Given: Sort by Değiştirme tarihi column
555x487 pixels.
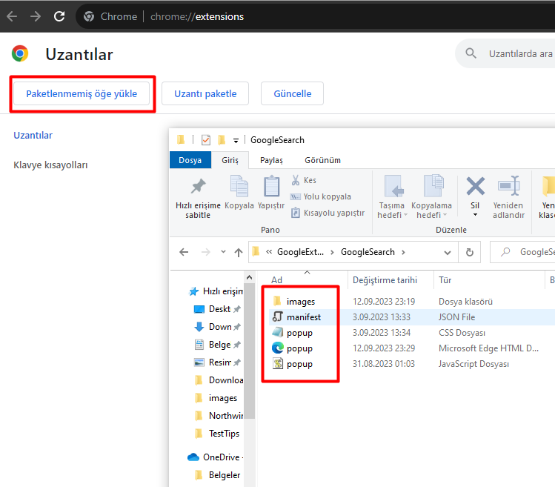Looking at the screenshot, I should [385, 279].
